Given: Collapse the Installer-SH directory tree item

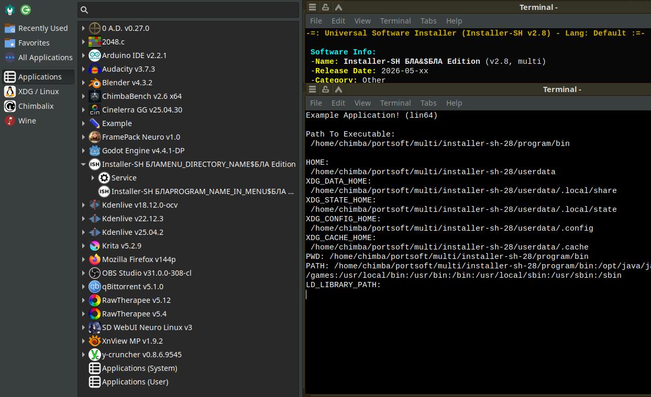Looking at the screenshot, I should point(83,164).
